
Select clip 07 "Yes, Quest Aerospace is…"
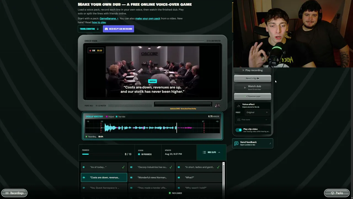pos(104,188)
